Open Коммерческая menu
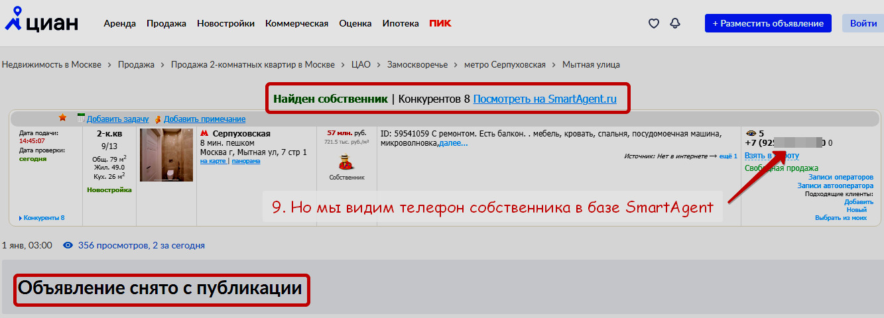This screenshot has height=318, width=884. 296,23
